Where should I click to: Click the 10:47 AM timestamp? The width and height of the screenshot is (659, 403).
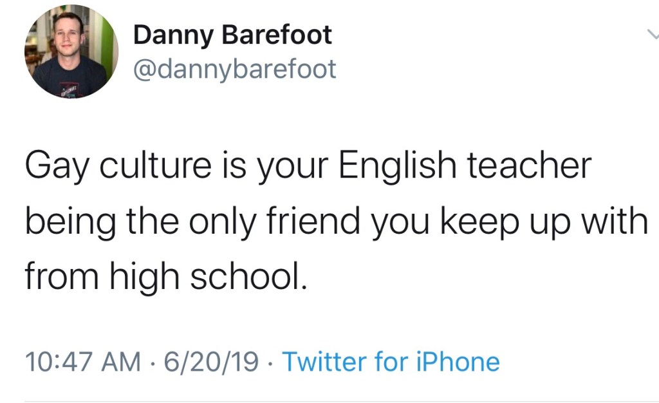pos(83,362)
